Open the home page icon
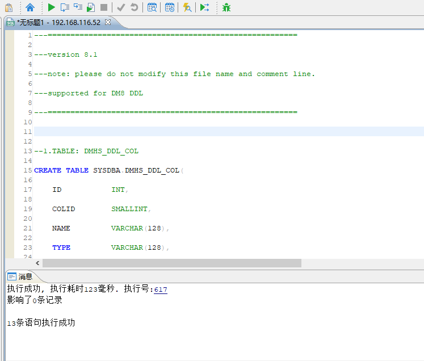The width and height of the screenshot is (424, 361). pos(30,7)
